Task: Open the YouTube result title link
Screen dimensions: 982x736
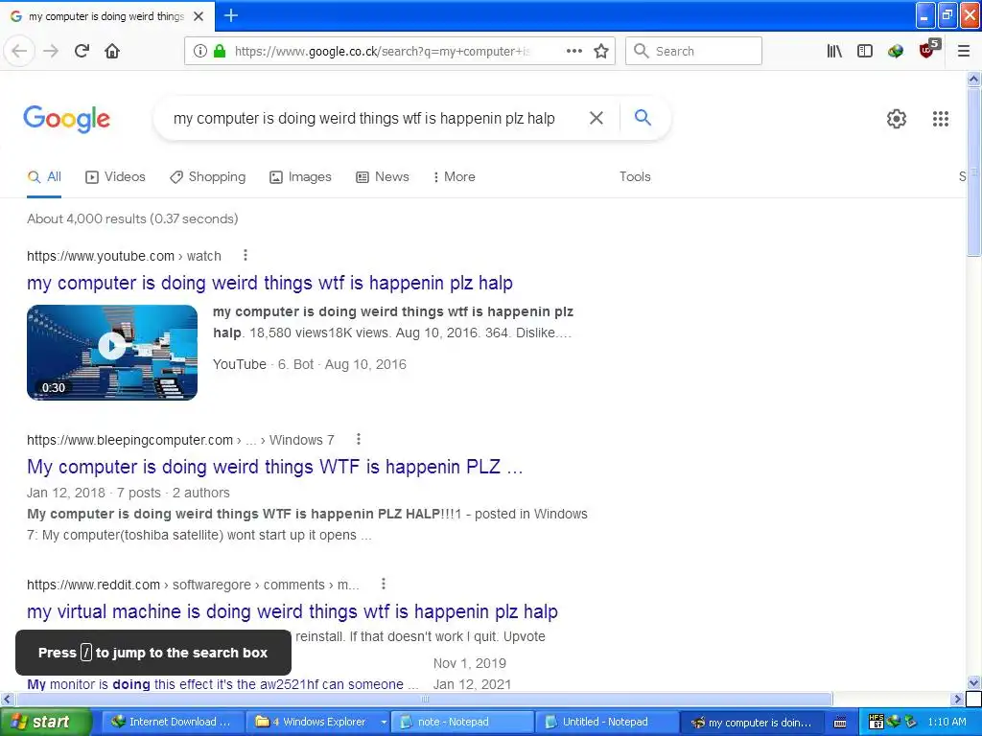Action: (269, 283)
